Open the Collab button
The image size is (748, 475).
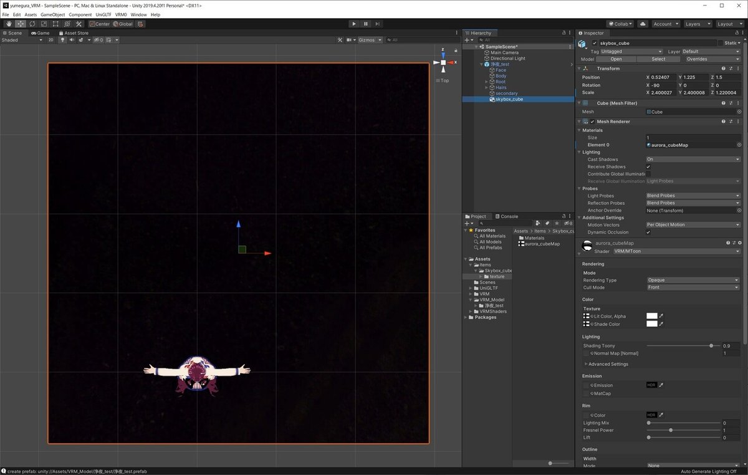621,24
